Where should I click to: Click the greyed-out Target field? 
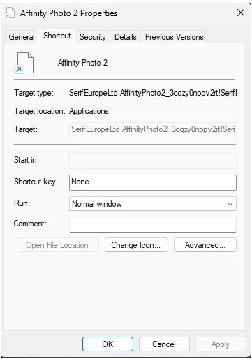[153, 130]
